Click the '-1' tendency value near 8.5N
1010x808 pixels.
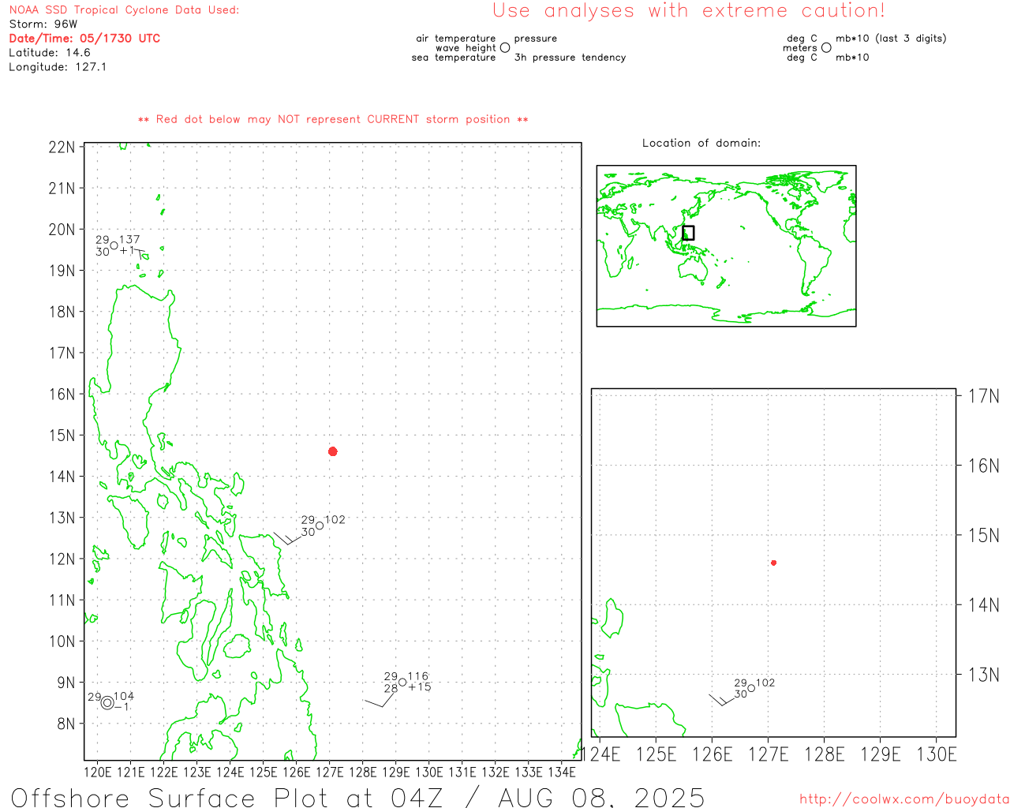coord(122,707)
